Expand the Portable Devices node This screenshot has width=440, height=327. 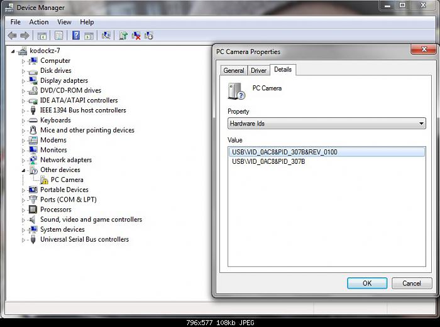tap(23, 190)
